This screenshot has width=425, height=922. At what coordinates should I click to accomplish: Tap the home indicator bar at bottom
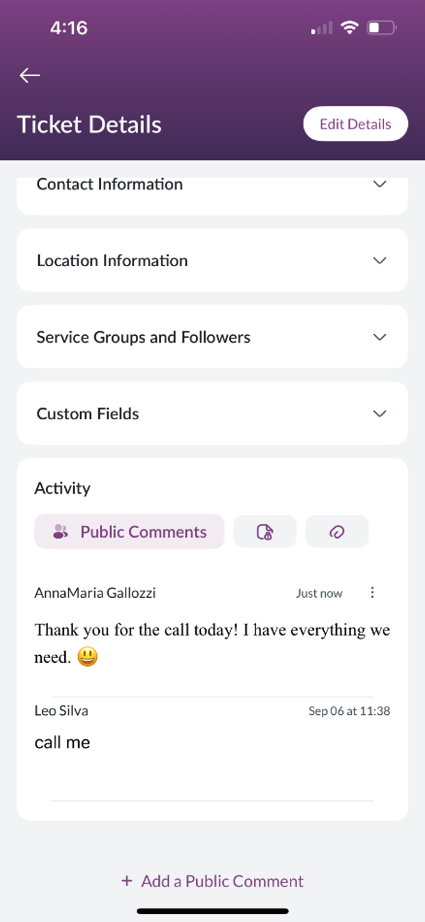pyautogui.click(x=212, y=911)
